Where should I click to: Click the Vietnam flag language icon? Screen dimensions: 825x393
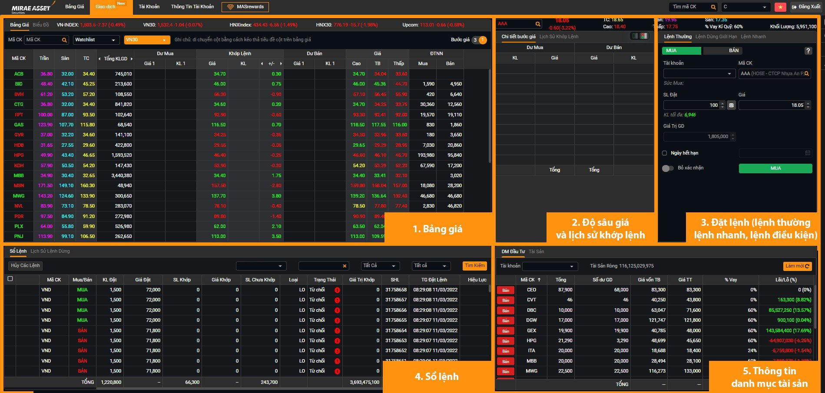[780, 7]
